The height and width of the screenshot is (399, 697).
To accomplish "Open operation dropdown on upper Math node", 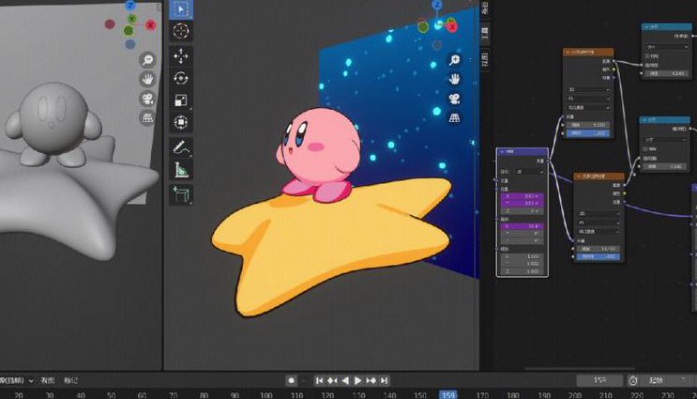I will 667,47.
